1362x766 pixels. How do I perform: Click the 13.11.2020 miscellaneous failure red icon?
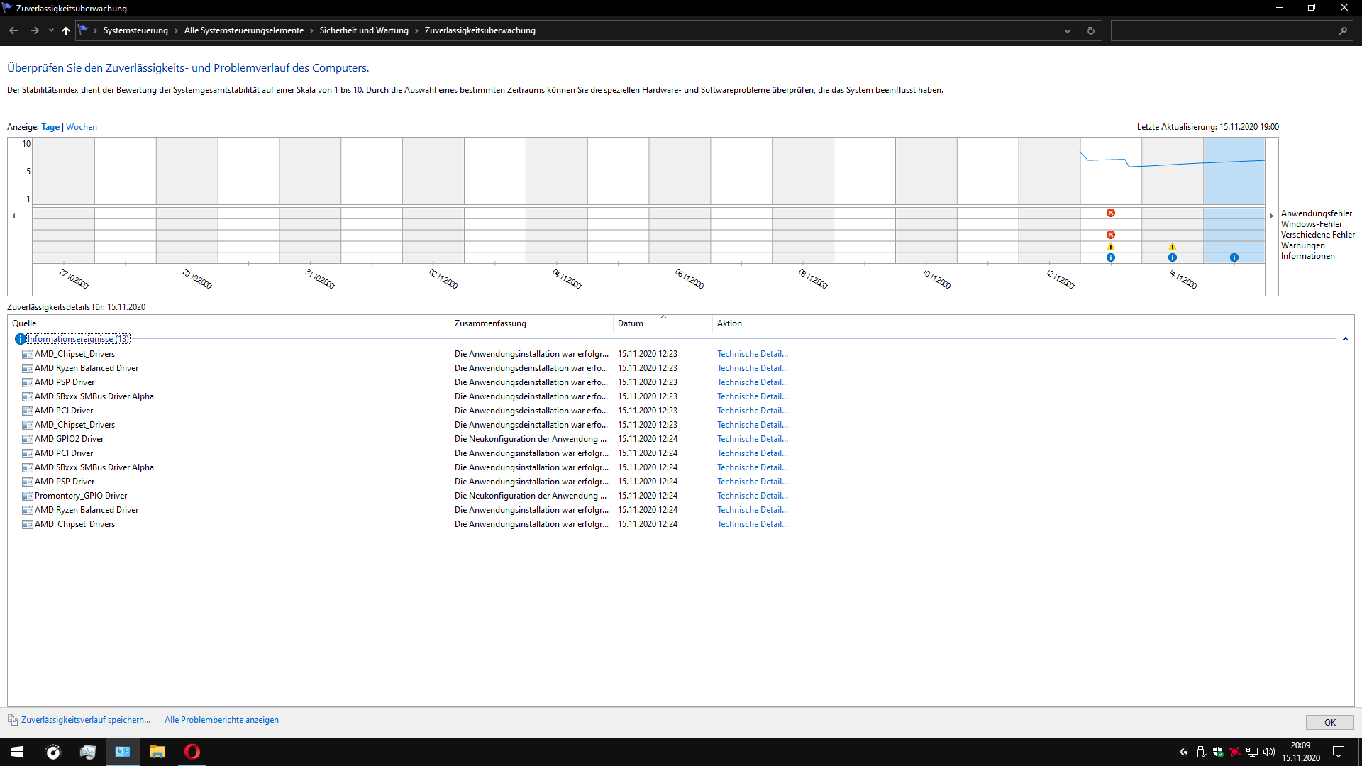click(x=1110, y=235)
